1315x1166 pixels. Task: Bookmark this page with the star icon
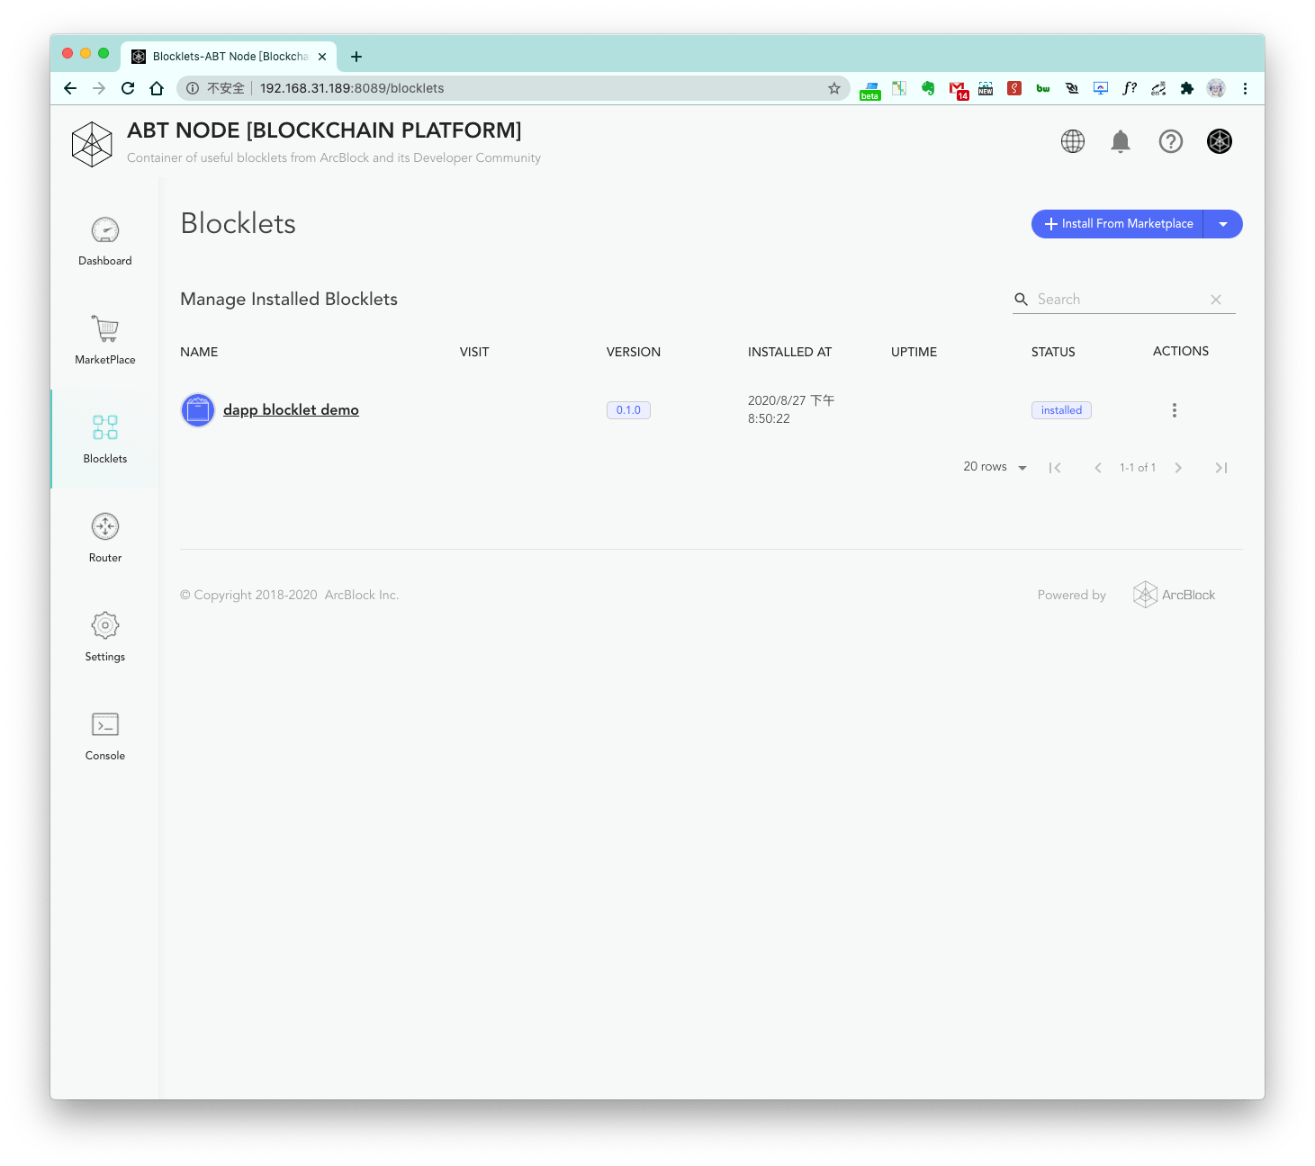834,88
